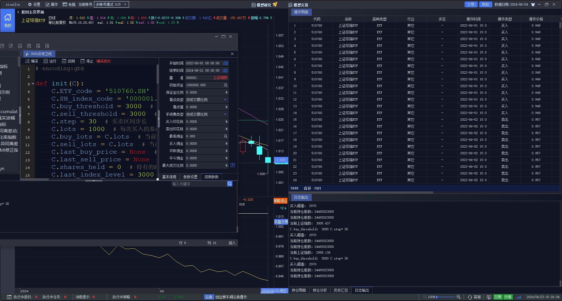Open the 结束时间 calendar picker icon
The width and height of the screenshot is (562, 301).
(225, 70)
